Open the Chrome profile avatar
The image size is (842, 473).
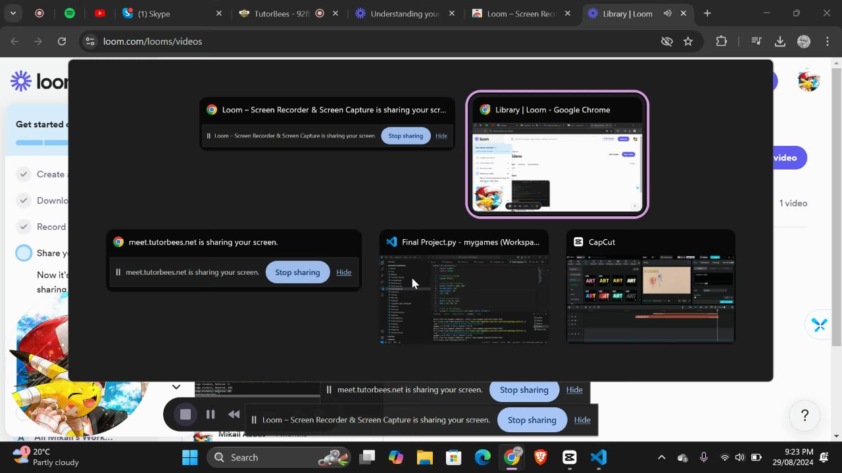pos(803,41)
